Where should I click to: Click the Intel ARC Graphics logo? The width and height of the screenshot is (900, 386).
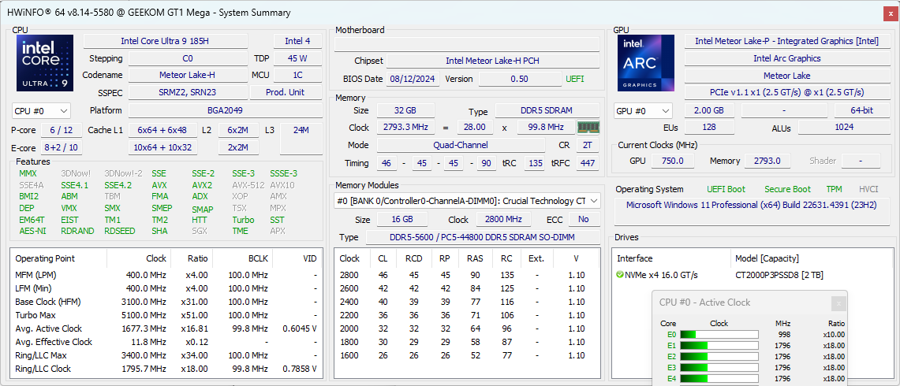click(646, 63)
